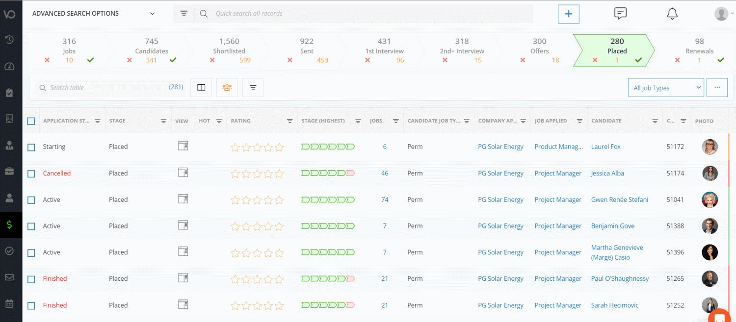736x322 pixels.
Task: Select the green dollar placements icon
Action: pyautogui.click(x=9, y=225)
